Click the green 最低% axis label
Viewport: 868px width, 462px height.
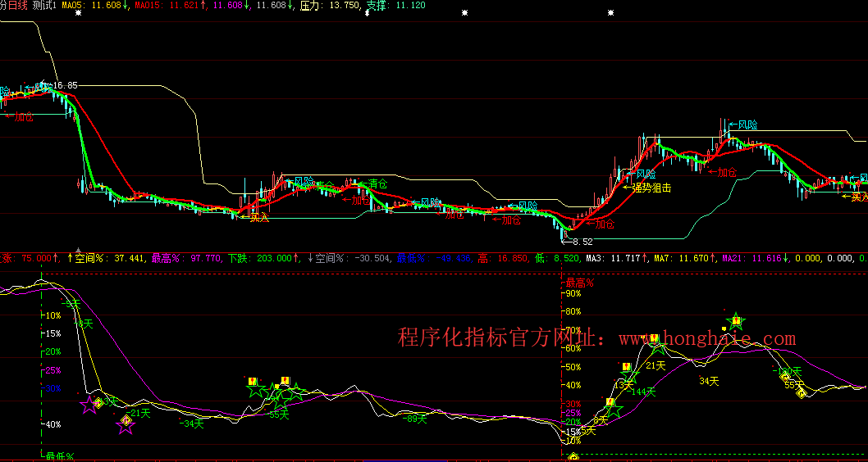60,456
